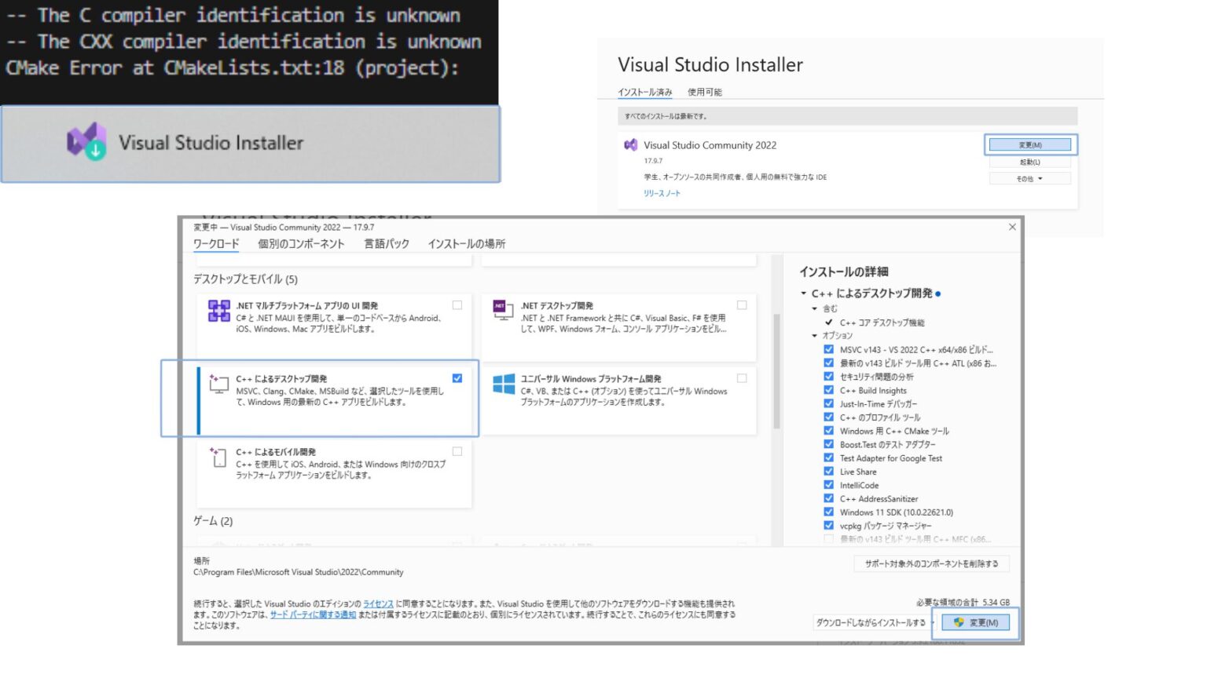Click the C++ によるモバイル開発 workload icon

pyautogui.click(x=218, y=457)
